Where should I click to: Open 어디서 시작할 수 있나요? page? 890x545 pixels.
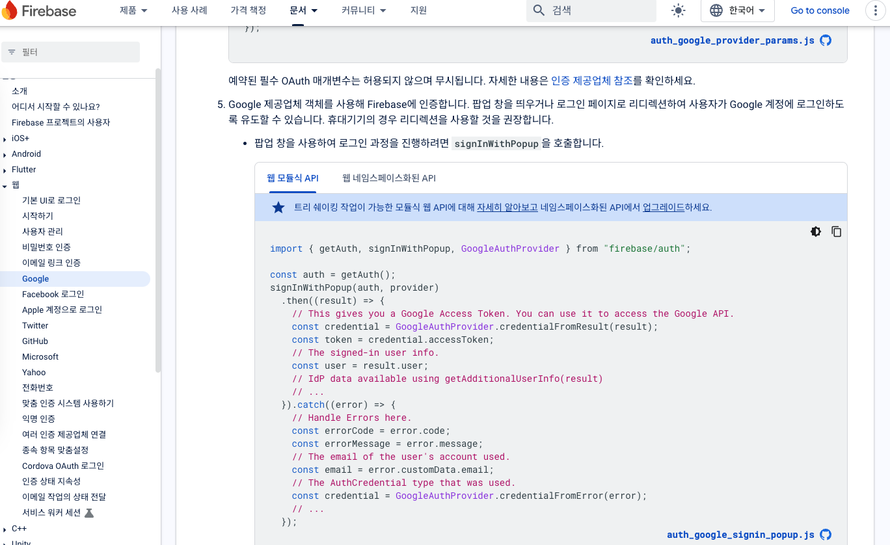[55, 107]
